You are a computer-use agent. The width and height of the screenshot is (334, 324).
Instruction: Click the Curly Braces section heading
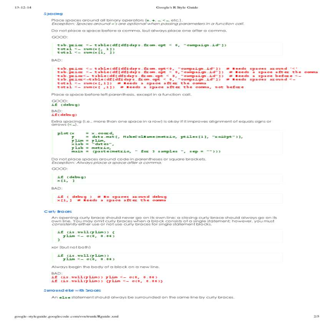coord(58,212)
